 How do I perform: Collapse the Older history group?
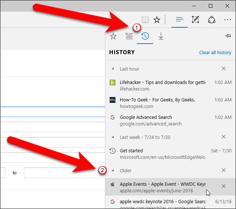pos(113,170)
